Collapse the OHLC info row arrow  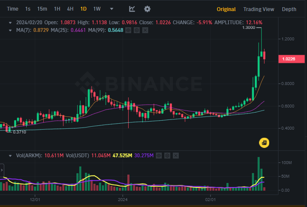(x=10, y=23)
